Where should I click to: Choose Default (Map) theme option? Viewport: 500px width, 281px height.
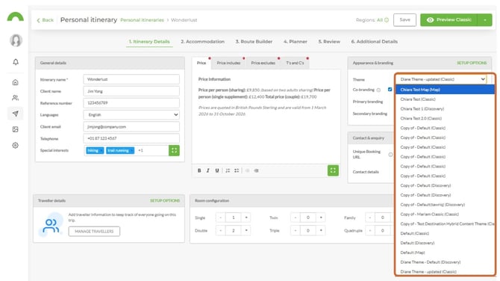tap(445, 253)
